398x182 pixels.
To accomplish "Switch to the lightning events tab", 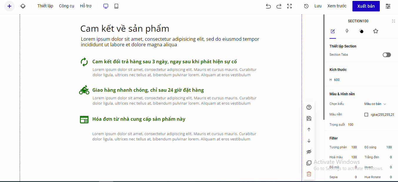I will (x=347, y=31).
